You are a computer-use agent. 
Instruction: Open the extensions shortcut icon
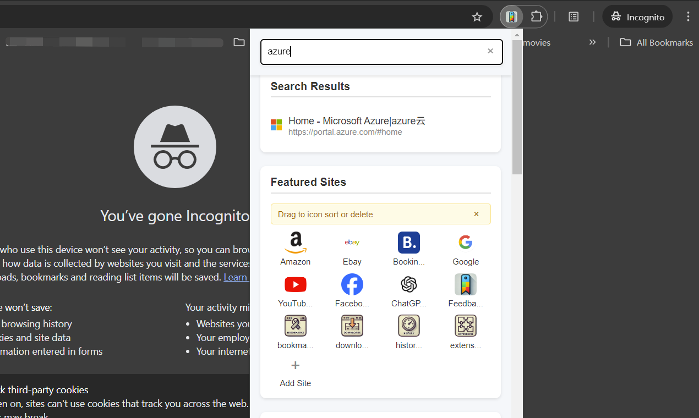(466, 326)
